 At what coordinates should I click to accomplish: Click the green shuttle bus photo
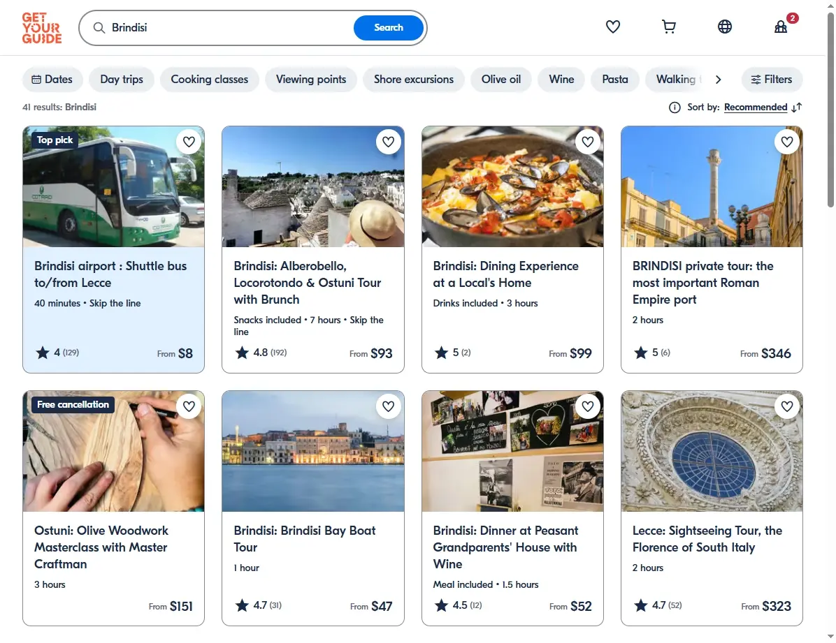click(x=113, y=186)
